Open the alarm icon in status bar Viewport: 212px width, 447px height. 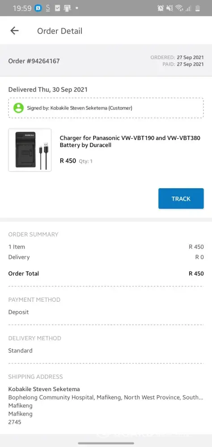[161, 8]
